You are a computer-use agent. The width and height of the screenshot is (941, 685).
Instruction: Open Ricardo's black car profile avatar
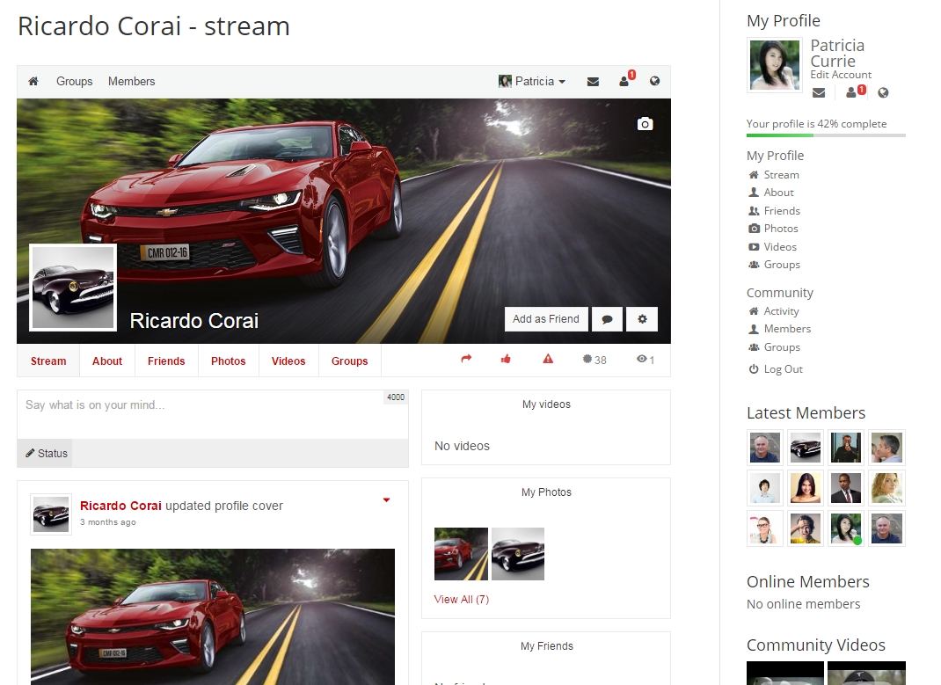click(x=73, y=288)
